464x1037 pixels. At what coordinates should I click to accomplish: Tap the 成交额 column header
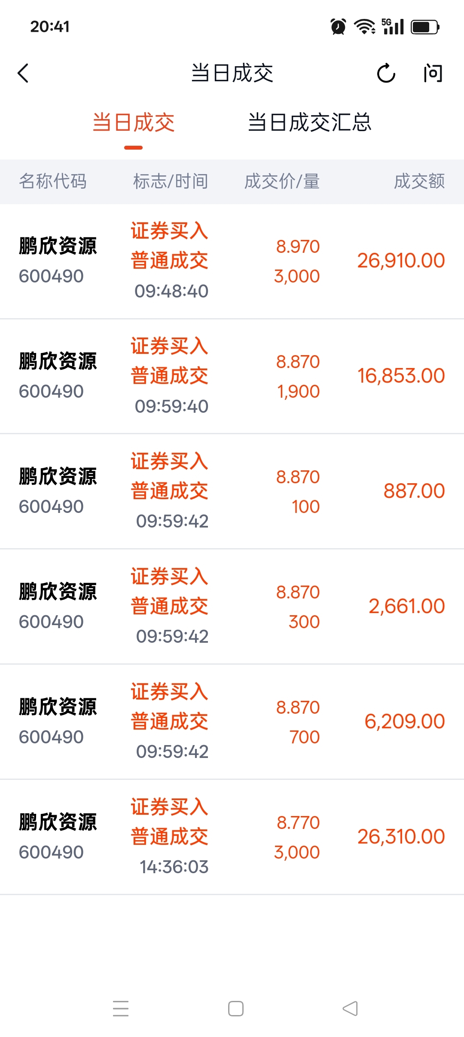(419, 181)
